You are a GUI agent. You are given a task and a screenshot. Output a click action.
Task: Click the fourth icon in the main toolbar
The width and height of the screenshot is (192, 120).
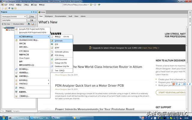pyautogui.click(x=12, y=8)
